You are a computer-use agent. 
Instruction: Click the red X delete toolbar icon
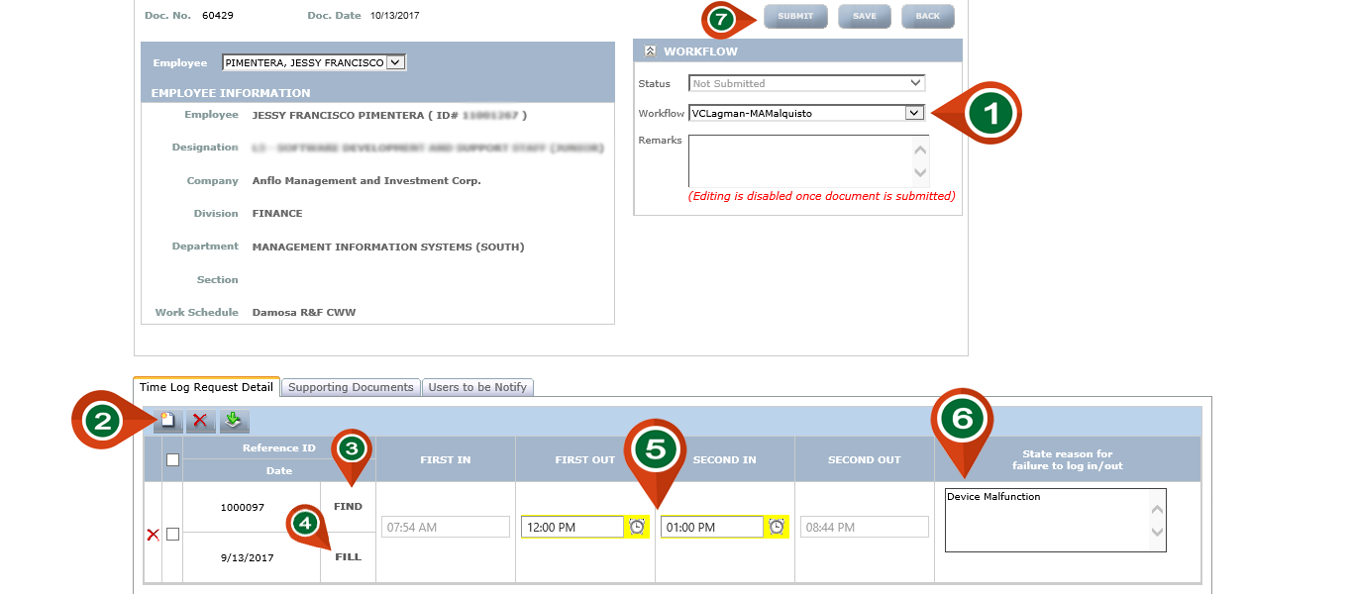click(200, 421)
